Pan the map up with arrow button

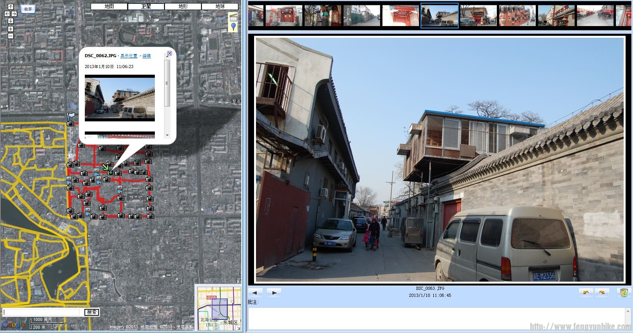click(x=11, y=7)
